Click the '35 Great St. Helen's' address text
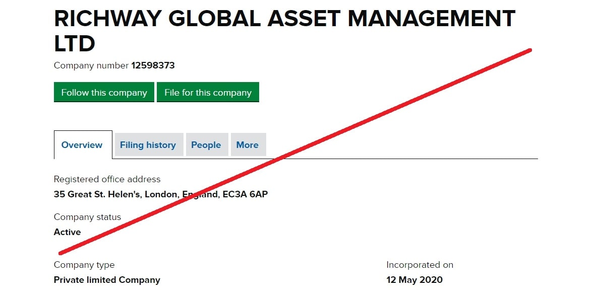600x301 pixels. pyautogui.click(x=97, y=194)
